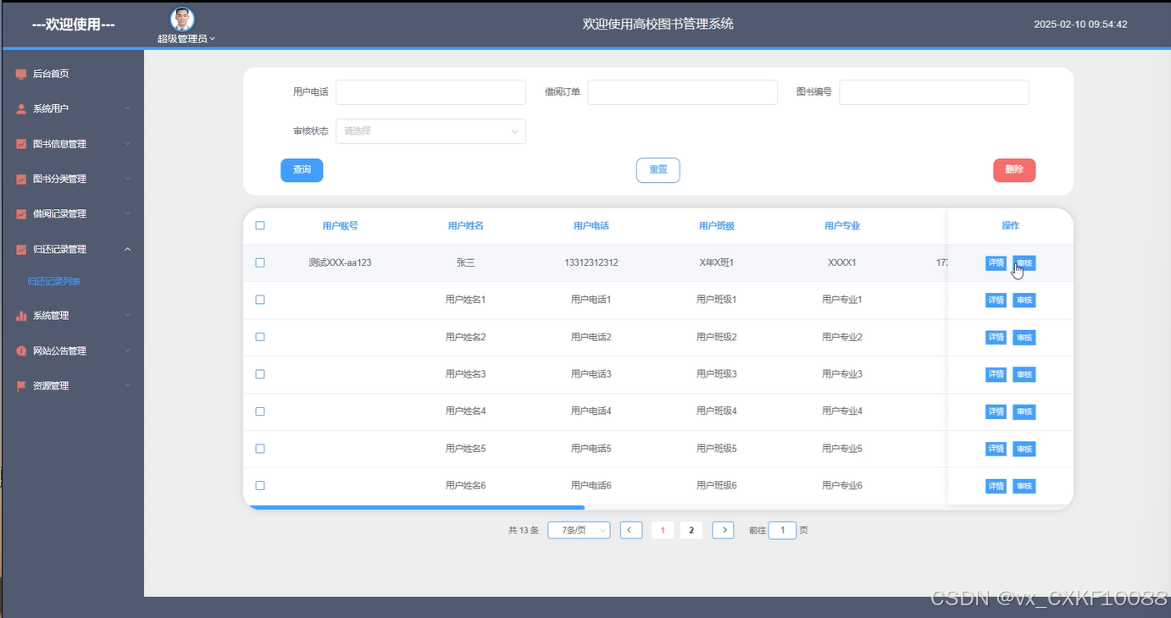Open the 超级管理员 user dropdown
1171x618 pixels.
186,38
